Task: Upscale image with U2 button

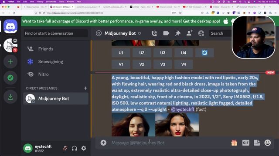Action: (142, 53)
